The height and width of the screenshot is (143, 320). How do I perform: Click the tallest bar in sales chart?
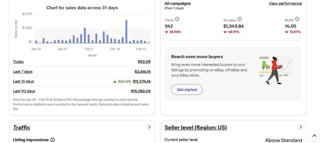pyautogui.click(x=126, y=31)
